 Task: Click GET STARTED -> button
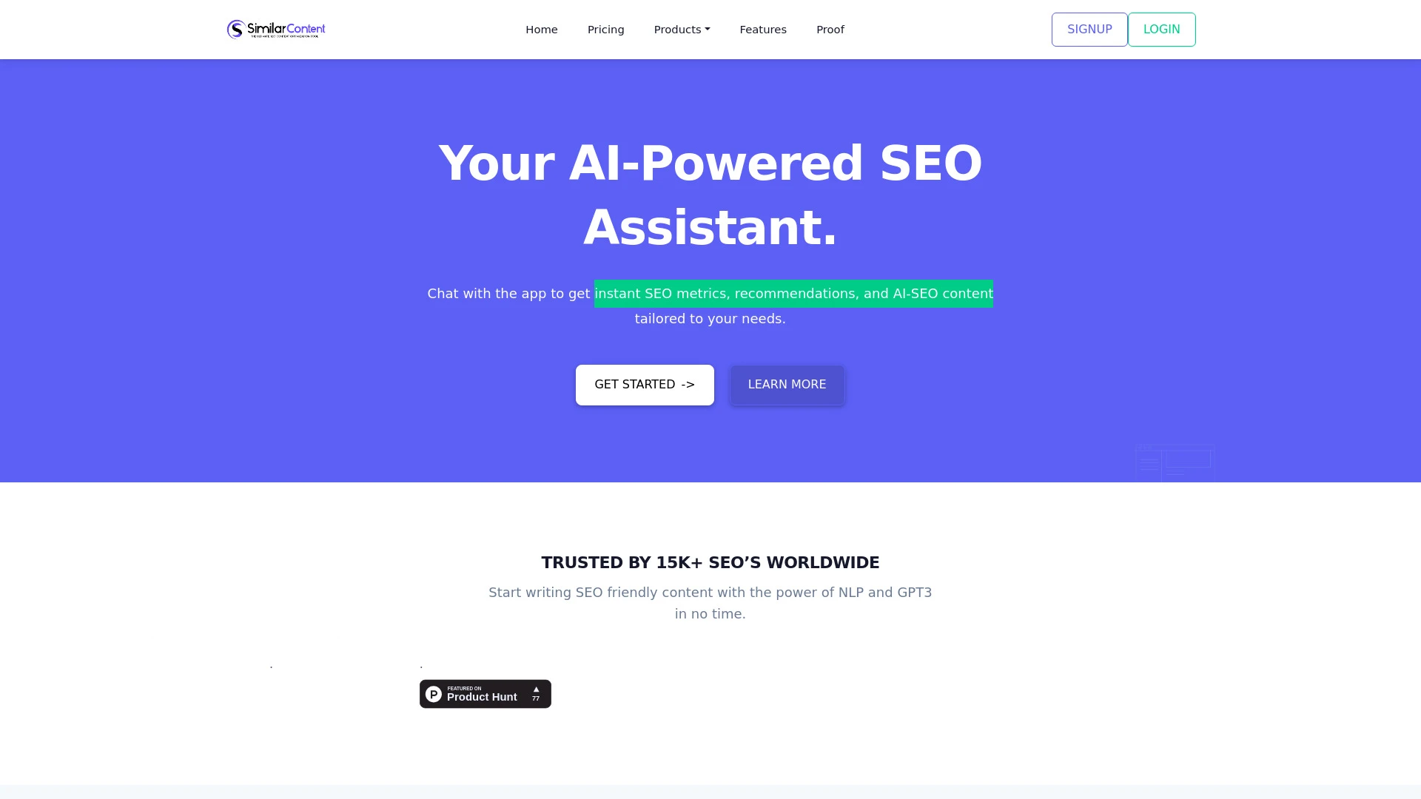645,385
